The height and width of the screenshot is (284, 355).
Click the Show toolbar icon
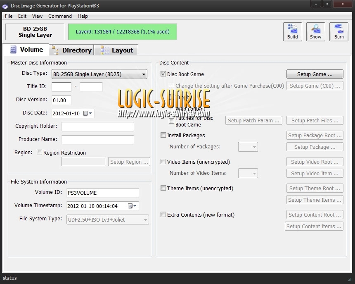point(316,32)
